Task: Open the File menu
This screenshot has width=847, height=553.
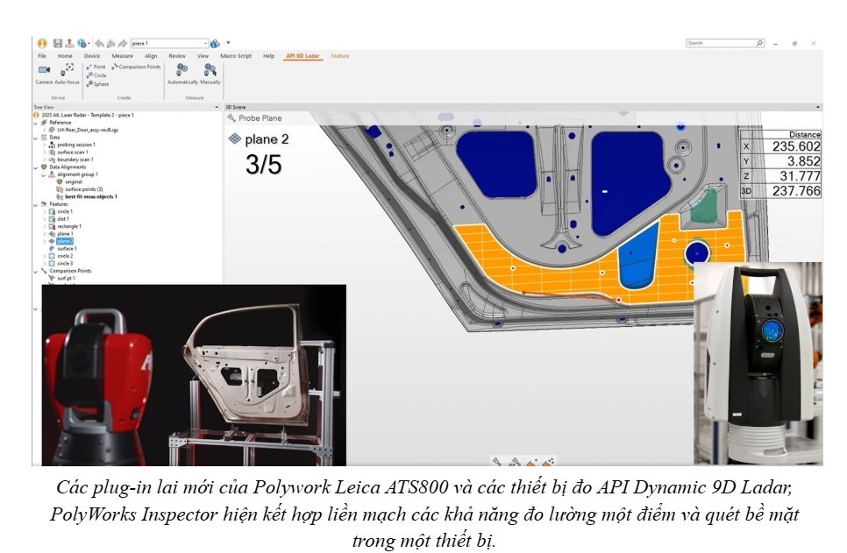Action: tap(41, 56)
